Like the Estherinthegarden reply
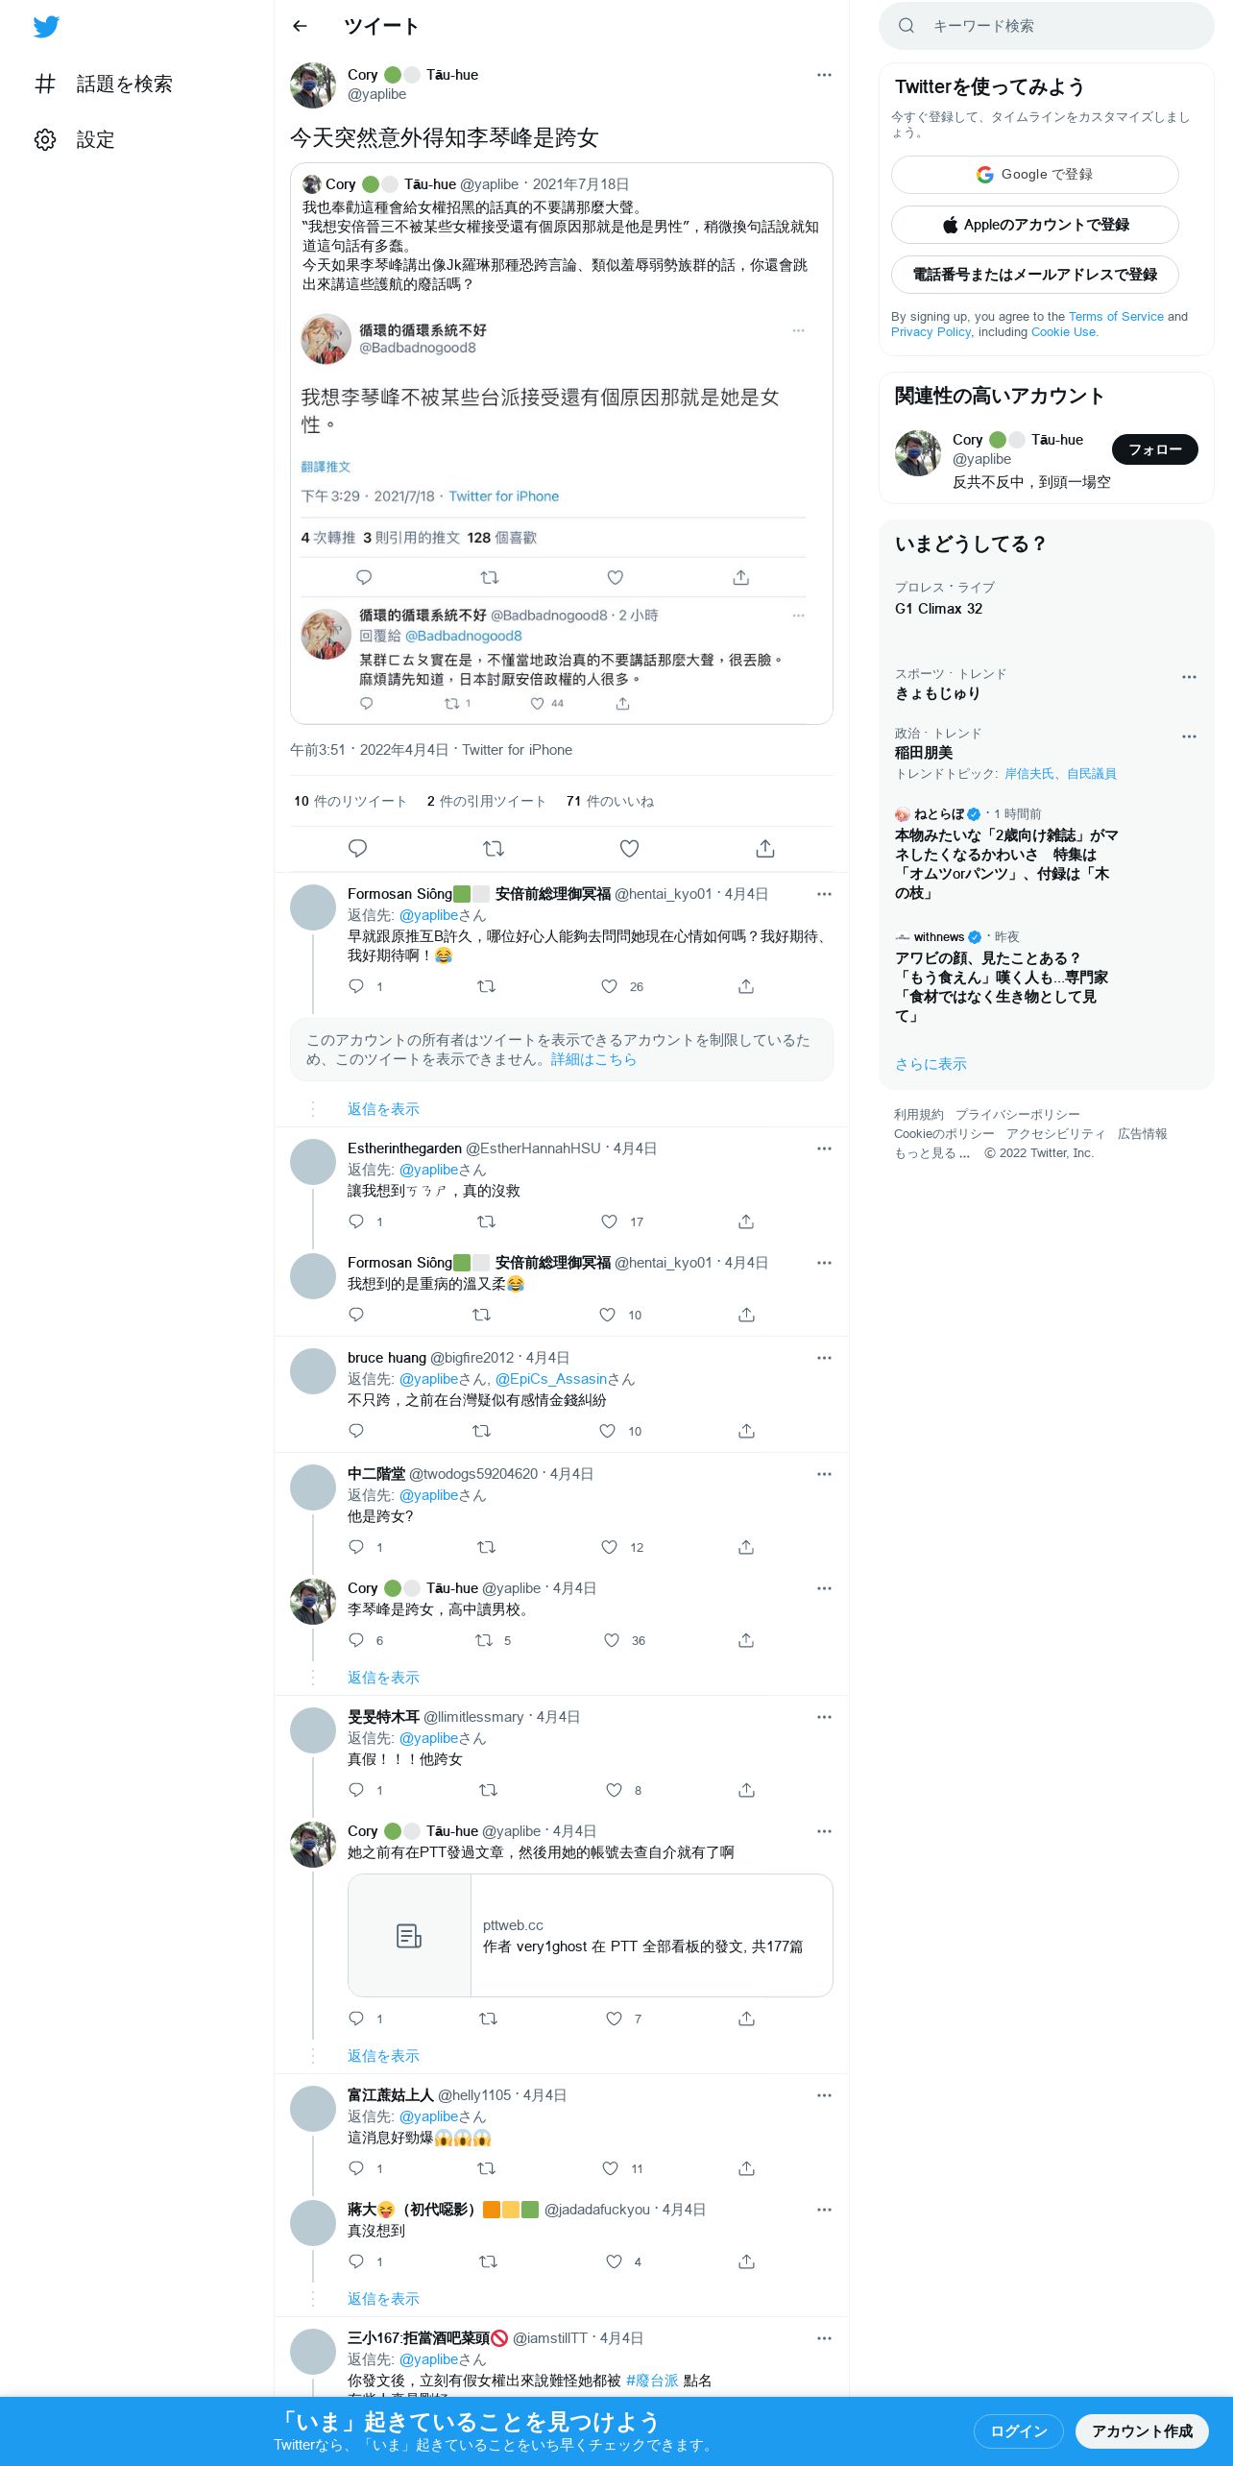1233x2466 pixels. (609, 1221)
